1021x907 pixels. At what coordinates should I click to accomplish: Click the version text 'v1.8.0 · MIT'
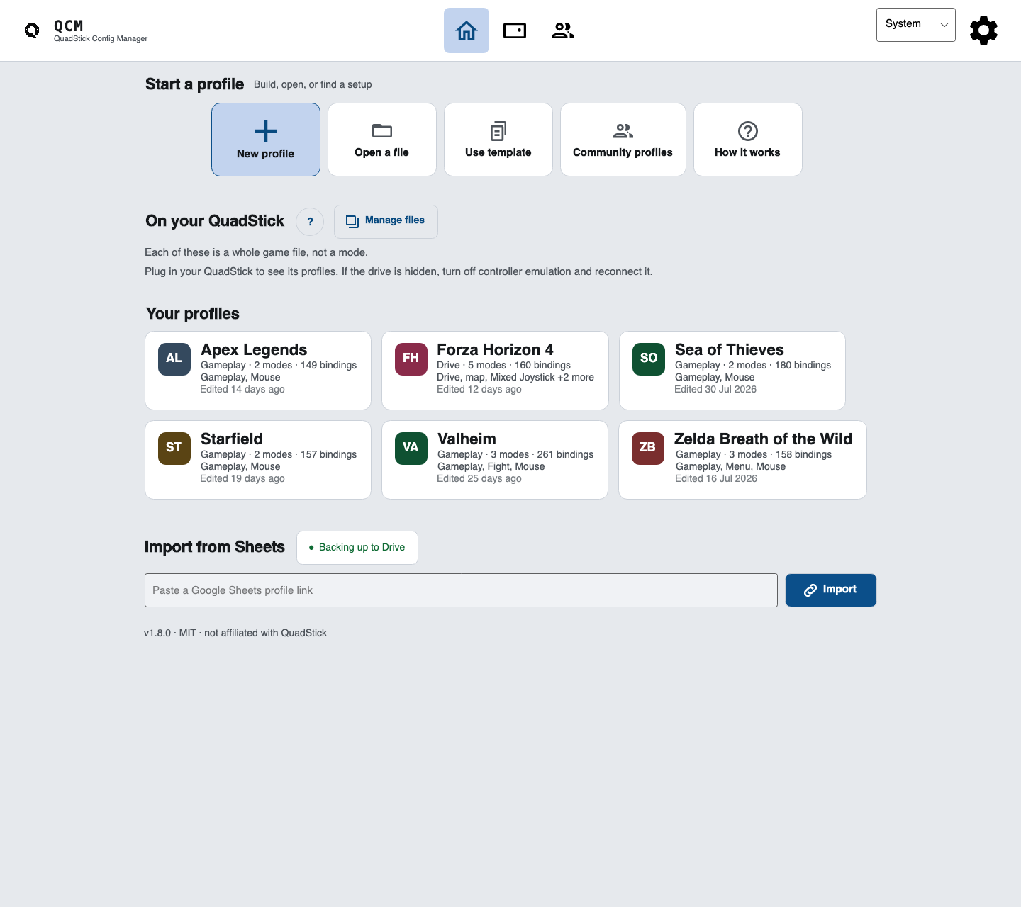[170, 633]
